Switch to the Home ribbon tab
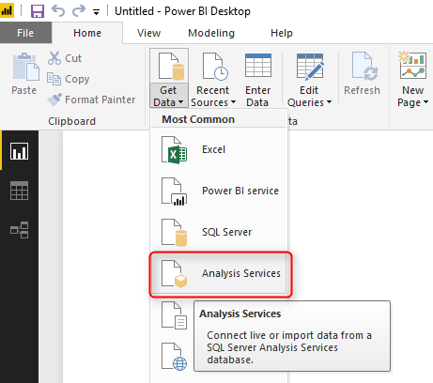 [87, 33]
